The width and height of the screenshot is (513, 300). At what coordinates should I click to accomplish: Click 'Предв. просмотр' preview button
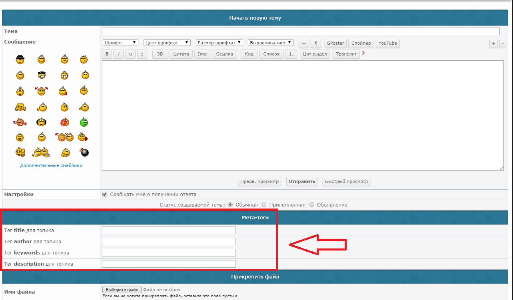(259, 182)
